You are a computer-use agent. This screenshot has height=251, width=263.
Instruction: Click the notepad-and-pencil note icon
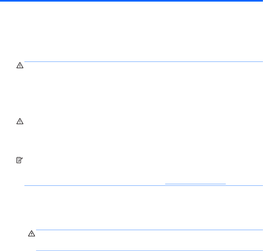pos(19,160)
